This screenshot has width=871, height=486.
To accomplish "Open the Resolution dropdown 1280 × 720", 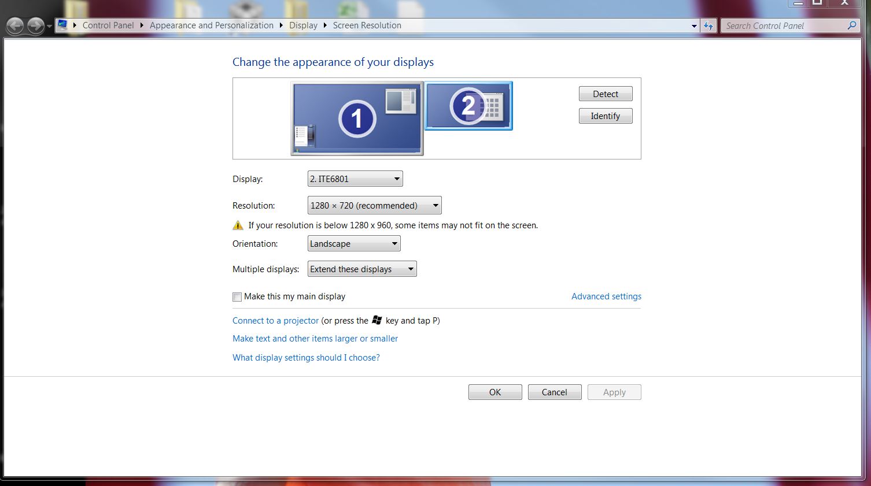I will [x=375, y=205].
